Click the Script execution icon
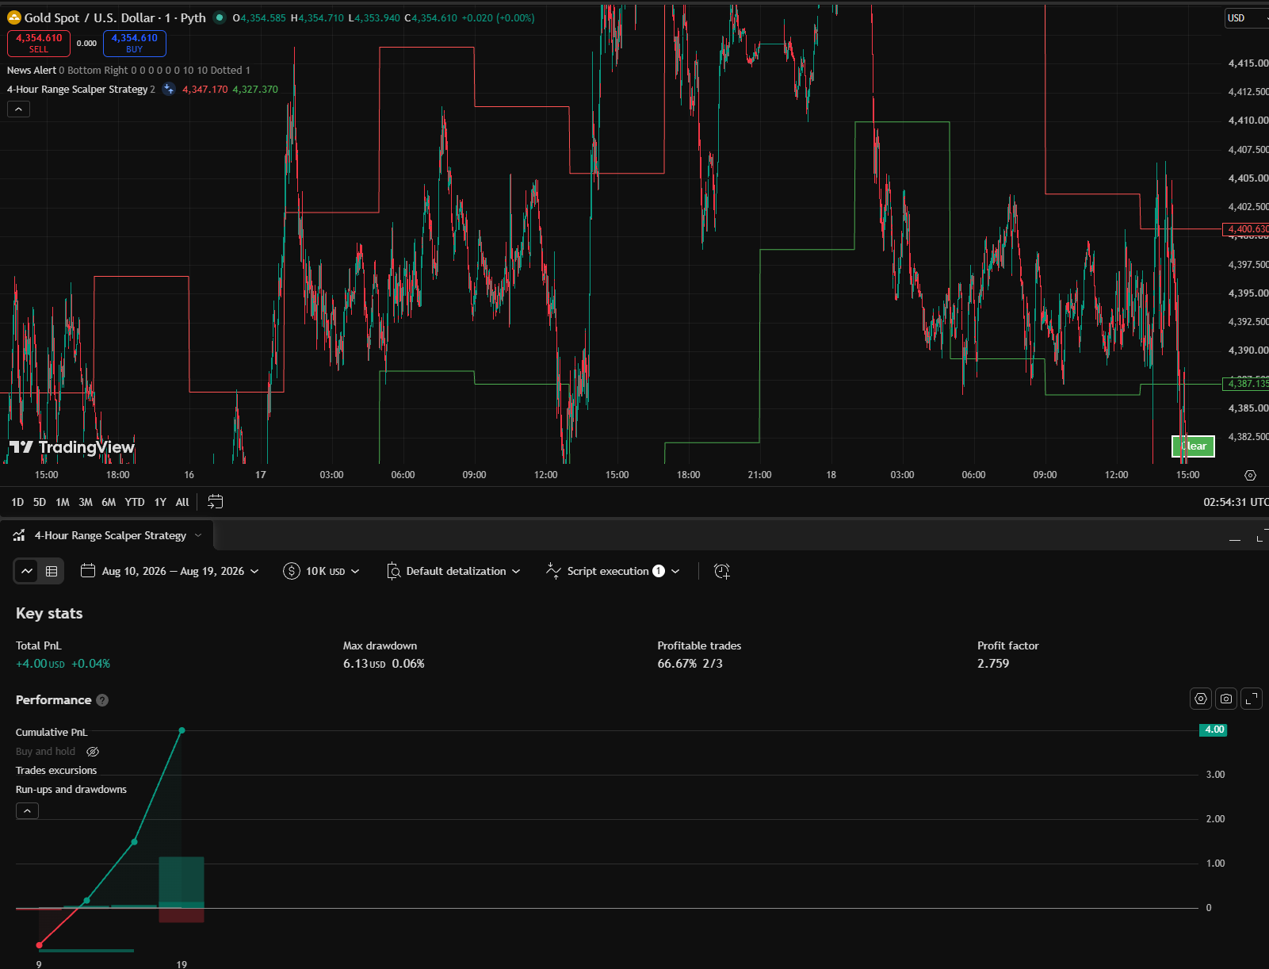This screenshot has width=1269, height=969. (x=554, y=571)
